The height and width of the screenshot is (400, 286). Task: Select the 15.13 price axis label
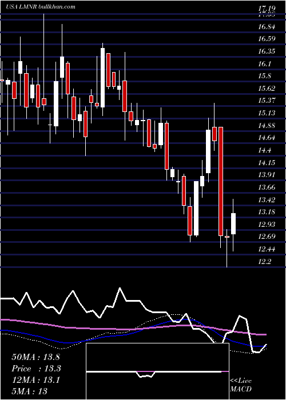tap(267, 113)
